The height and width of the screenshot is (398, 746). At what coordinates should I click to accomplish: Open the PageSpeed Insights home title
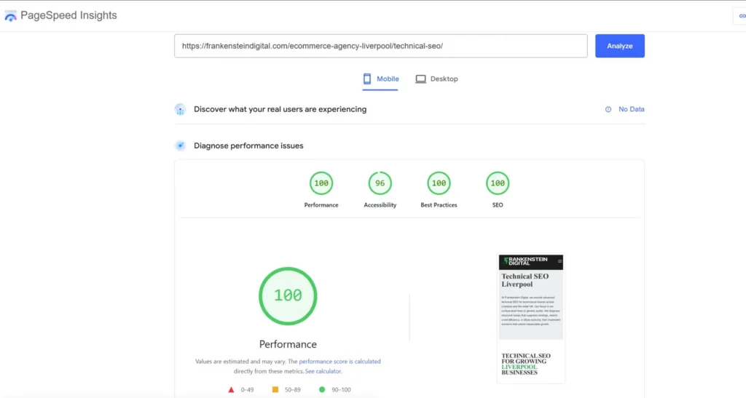click(68, 15)
